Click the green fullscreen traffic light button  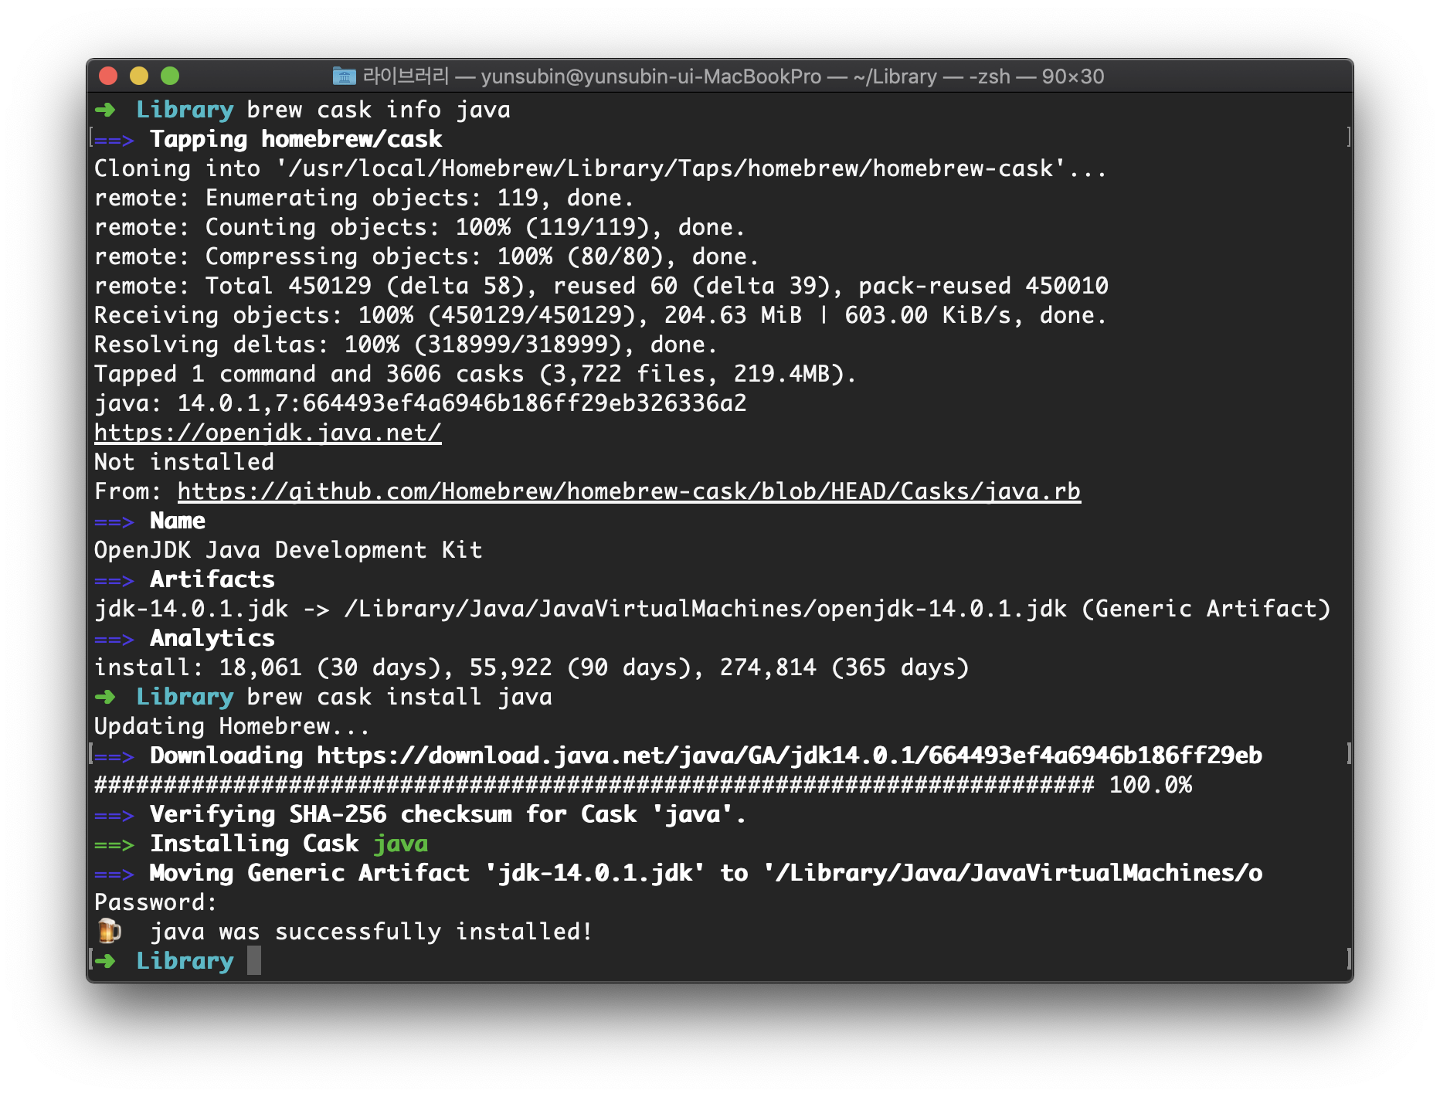pos(171,76)
